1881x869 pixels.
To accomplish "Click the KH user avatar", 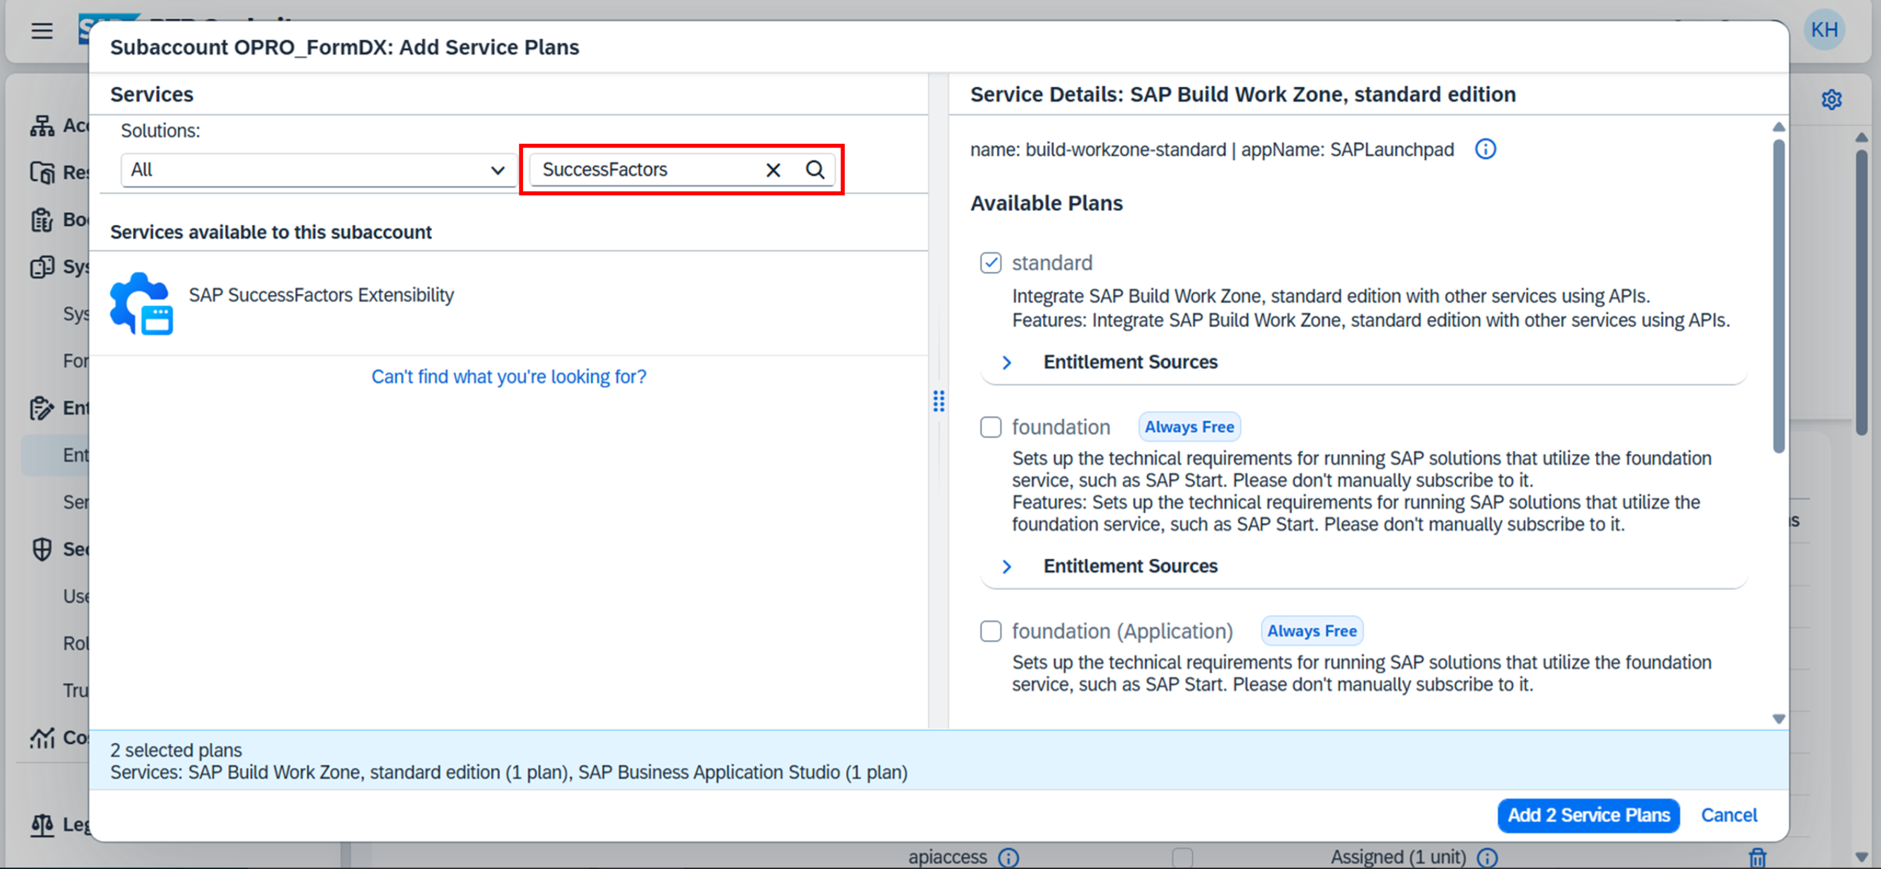I will click(1824, 30).
